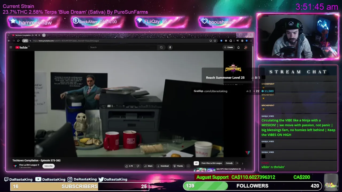Click the August Support CA$110 goal bar
This screenshot has width=342, height=192.
253,177
